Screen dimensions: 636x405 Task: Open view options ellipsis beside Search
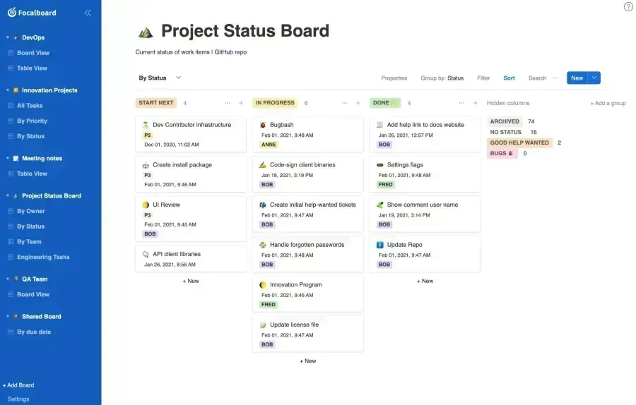(x=555, y=78)
